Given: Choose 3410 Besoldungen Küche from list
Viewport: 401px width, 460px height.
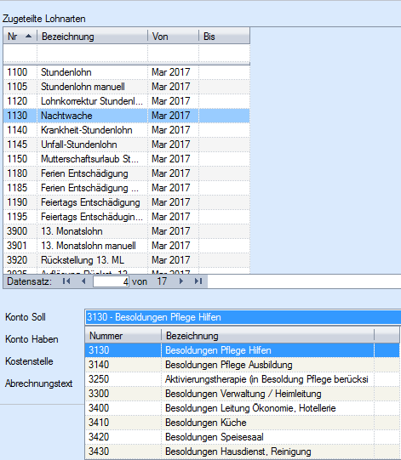Looking at the screenshot, I should 242,423.
